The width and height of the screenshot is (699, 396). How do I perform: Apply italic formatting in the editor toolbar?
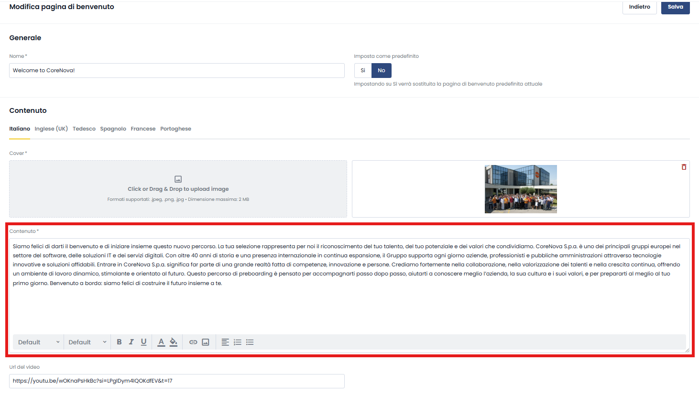coord(131,342)
